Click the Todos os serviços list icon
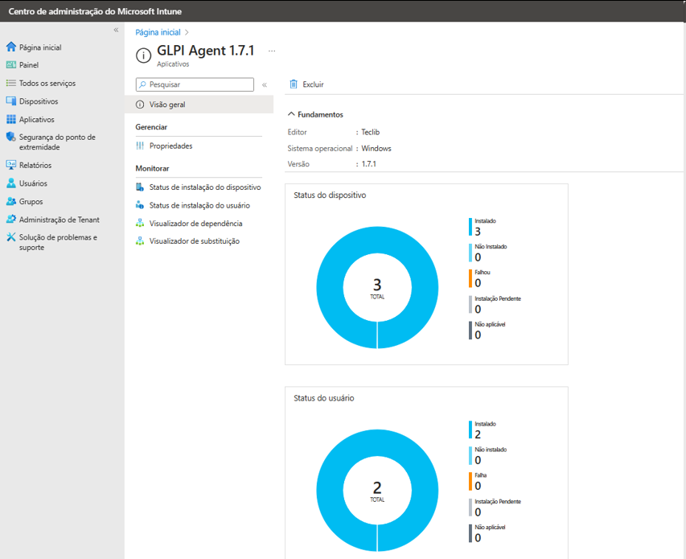 click(11, 83)
